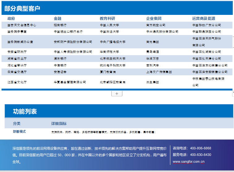Click the 三生集团 cell
Viewport: 234px width, 172px height.
[152, 82]
